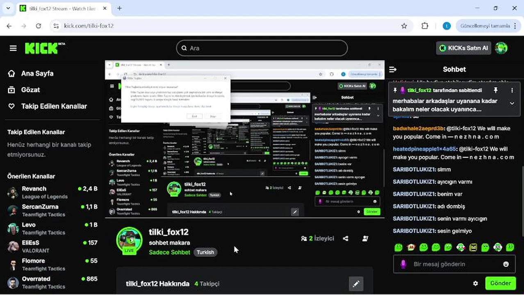Viewport: 524px width, 295px height.
Task: Click the Turkish language tag
Action: point(205,252)
